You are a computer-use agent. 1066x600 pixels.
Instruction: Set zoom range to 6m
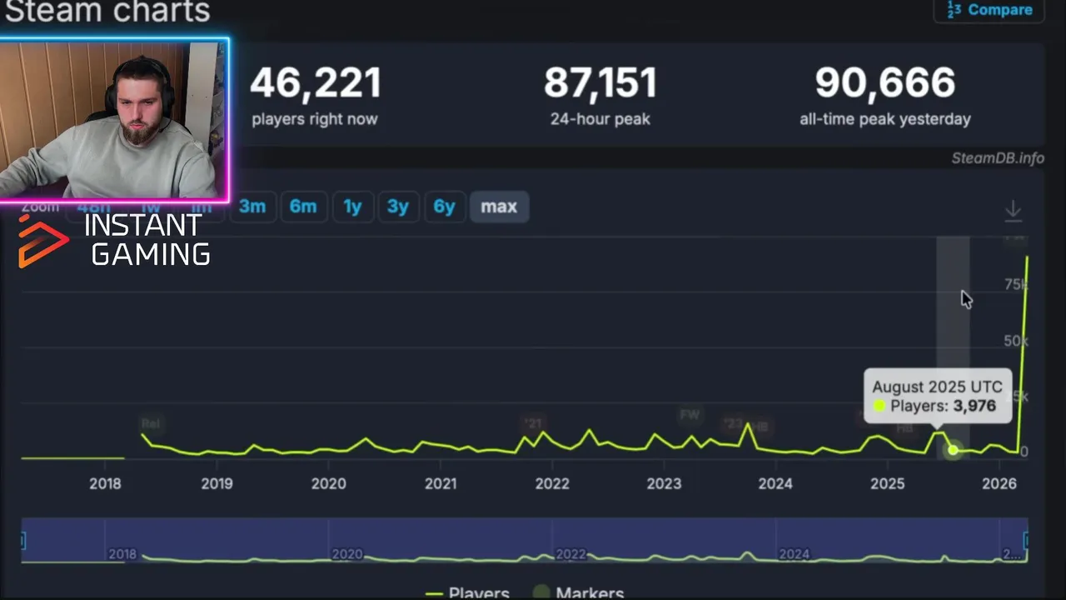pyautogui.click(x=303, y=207)
